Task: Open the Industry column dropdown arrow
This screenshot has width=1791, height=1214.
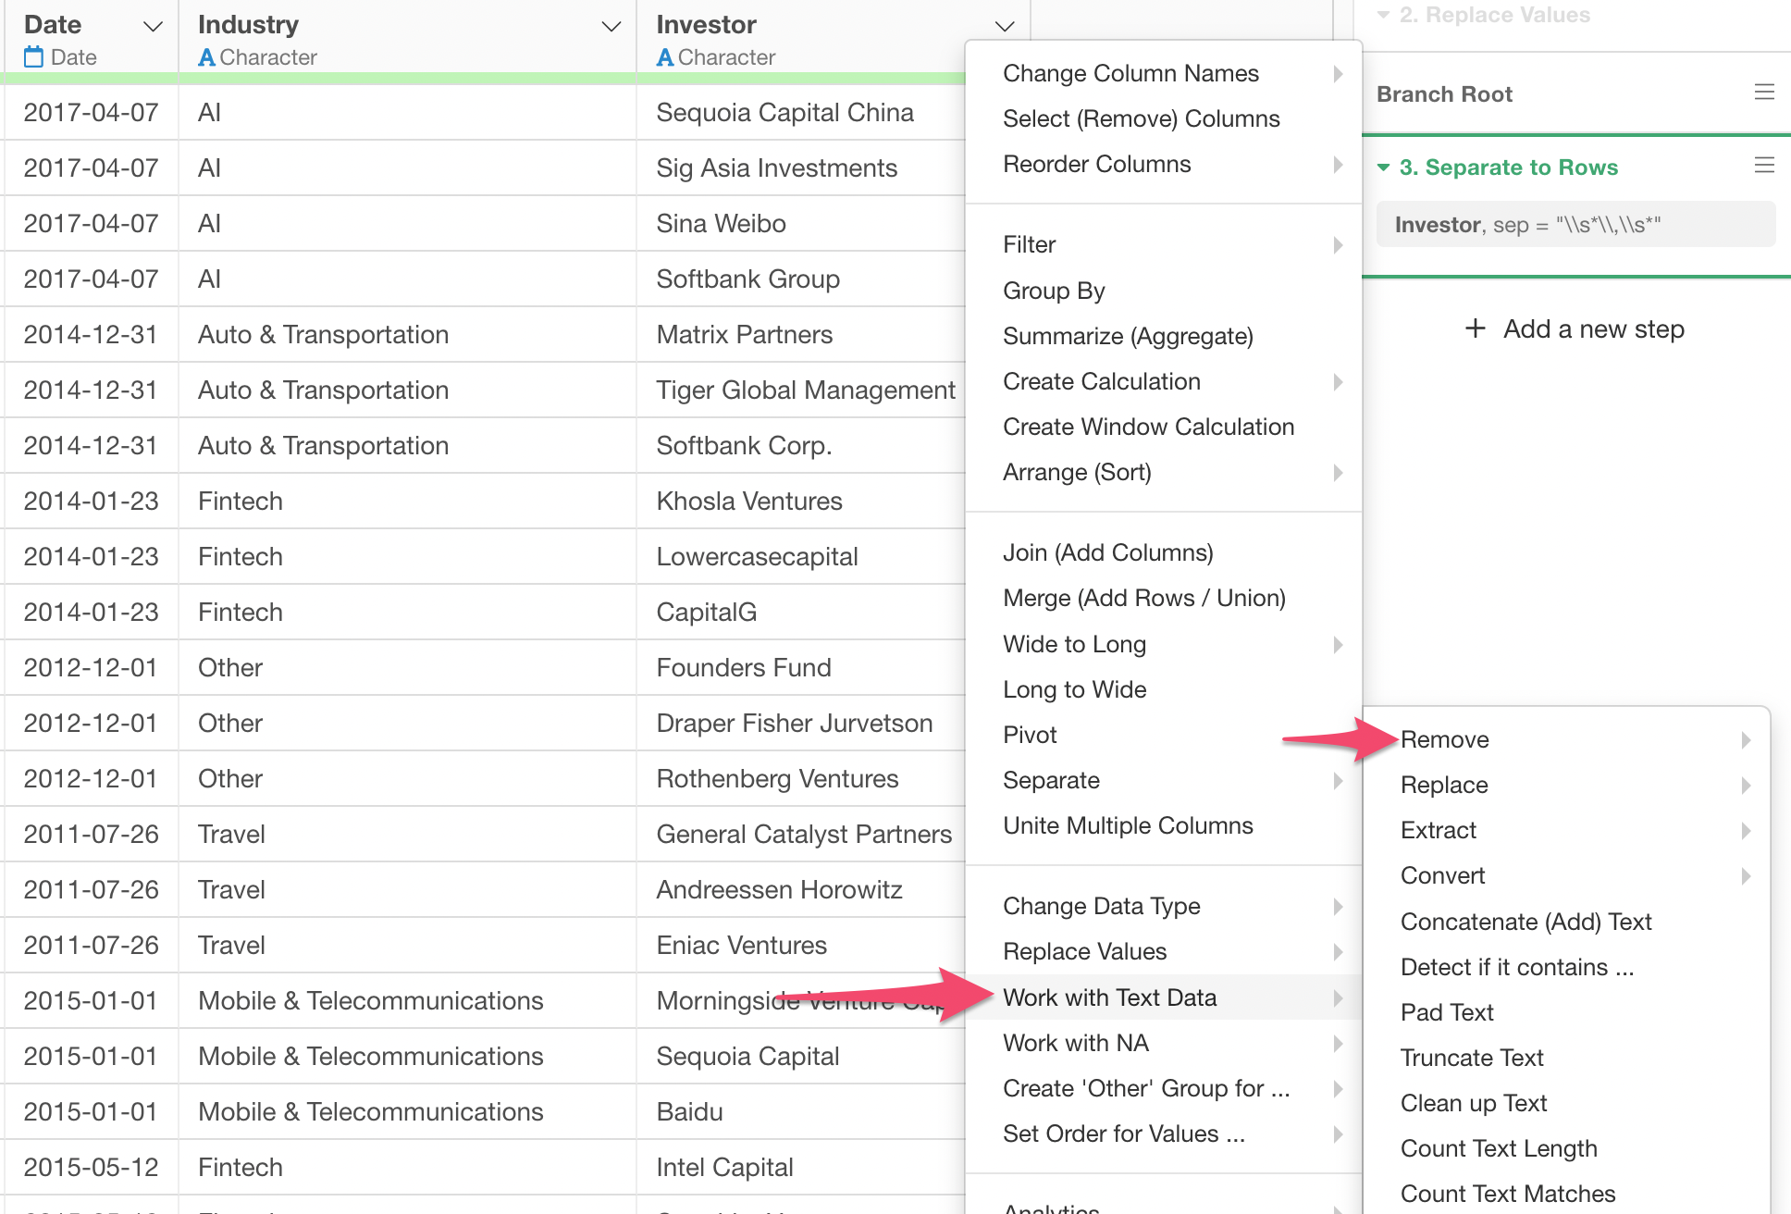Action: pyautogui.click(x=611, y=26)
